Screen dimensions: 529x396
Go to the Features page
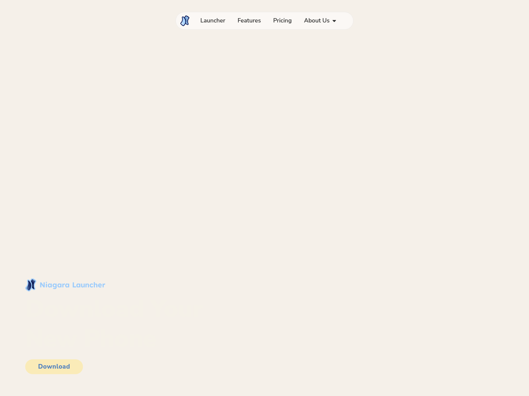tap(249, 20)
